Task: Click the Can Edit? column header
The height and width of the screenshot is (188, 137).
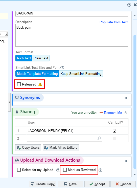Action: click(x=116, y=123)
